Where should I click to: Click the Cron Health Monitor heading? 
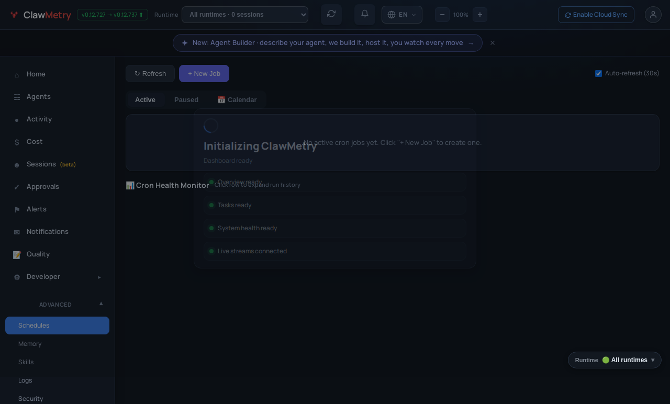pos(167,185)
